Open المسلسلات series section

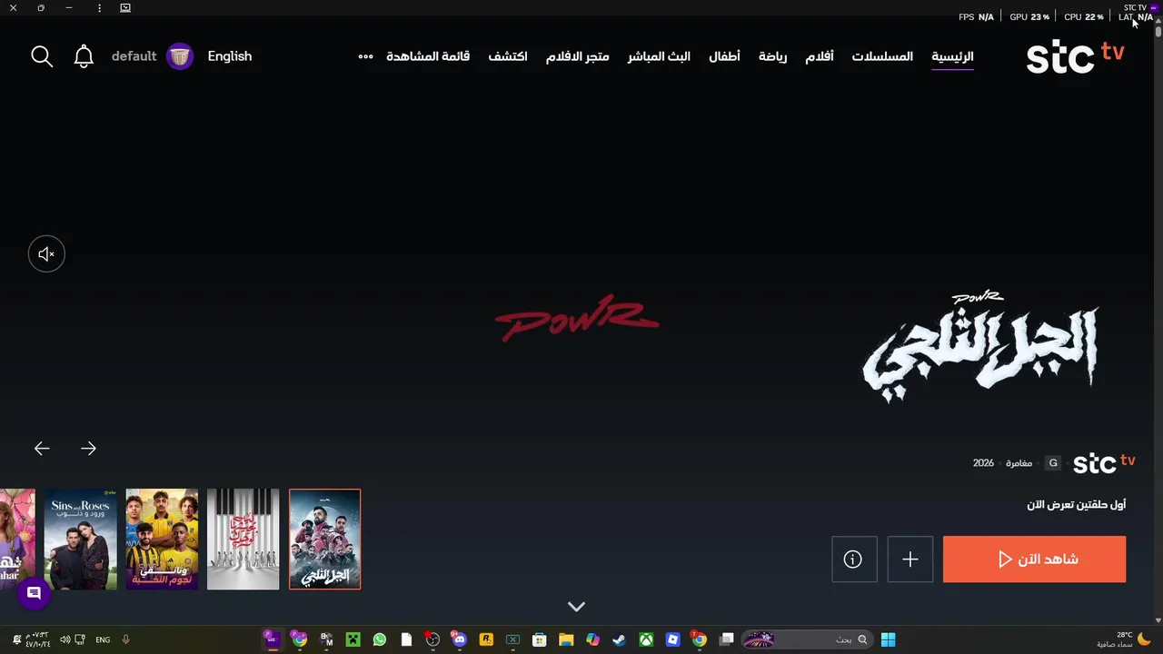(882, 56)
